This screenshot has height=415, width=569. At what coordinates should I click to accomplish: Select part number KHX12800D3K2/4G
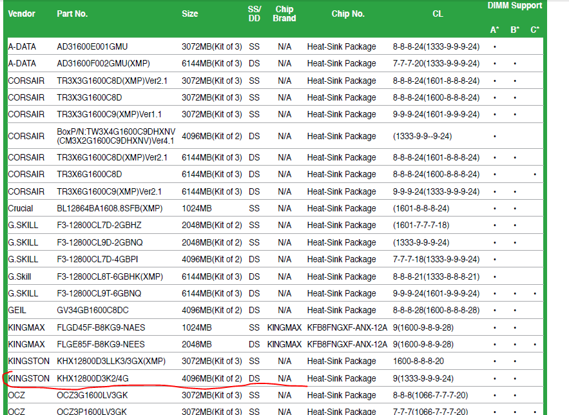[93, 378]
